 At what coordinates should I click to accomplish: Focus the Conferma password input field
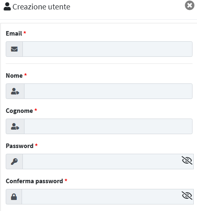click(102, 197)
